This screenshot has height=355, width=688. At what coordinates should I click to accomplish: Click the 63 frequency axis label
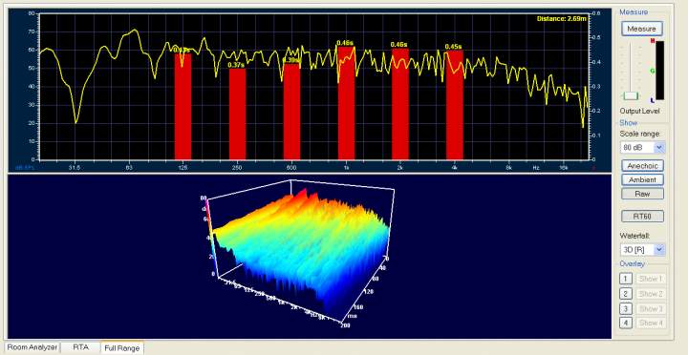point(129,167)
